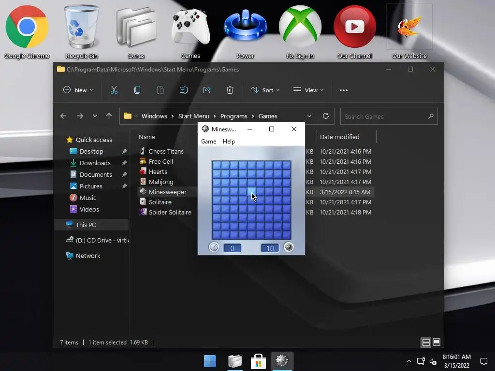Expand chevron after Windows in address bar
The width and height of the screenshot is (495, 371).
[x=173, y=116]
